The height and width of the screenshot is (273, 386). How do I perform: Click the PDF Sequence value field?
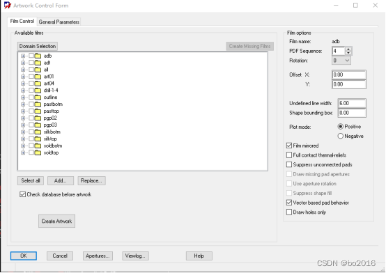click(339, 51)
